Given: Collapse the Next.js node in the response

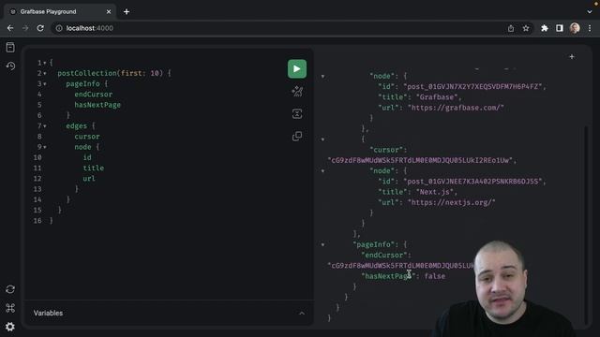Looking at the screenshot, I should 322,170.
